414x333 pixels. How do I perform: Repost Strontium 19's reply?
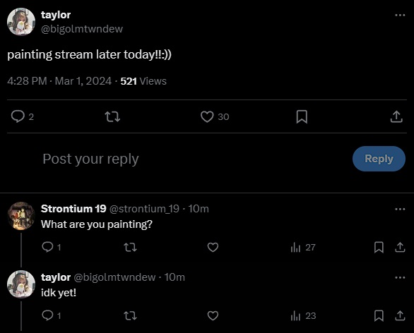coord(130,248)
